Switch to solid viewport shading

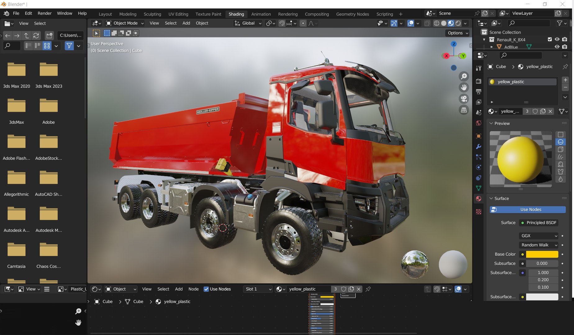pos(444,23)
